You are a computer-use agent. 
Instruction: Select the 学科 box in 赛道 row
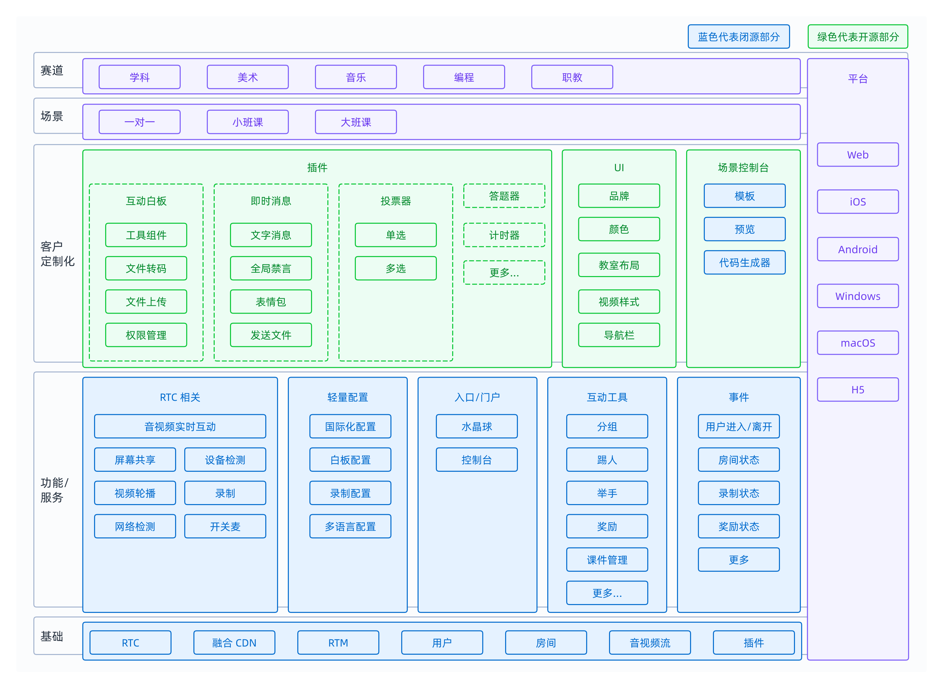coord(140,77)
